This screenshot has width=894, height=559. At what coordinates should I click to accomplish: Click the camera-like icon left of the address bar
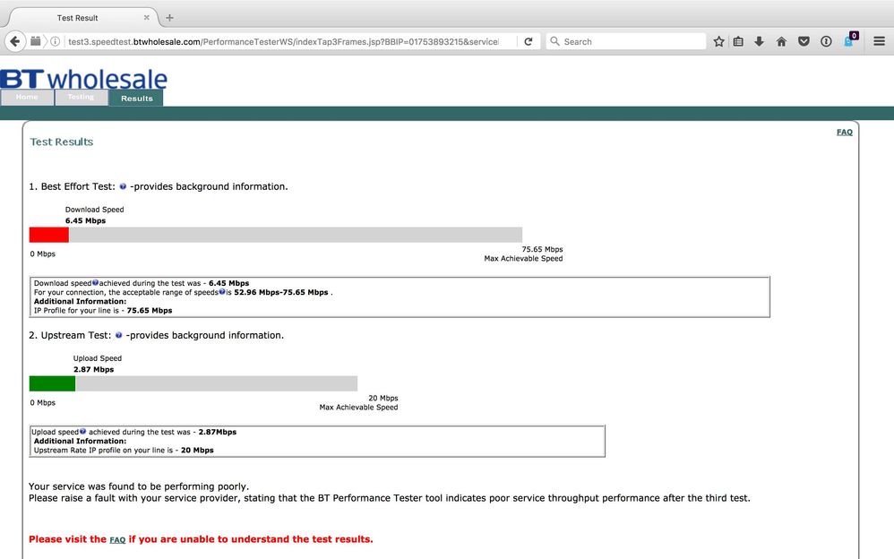click(35, 41)
